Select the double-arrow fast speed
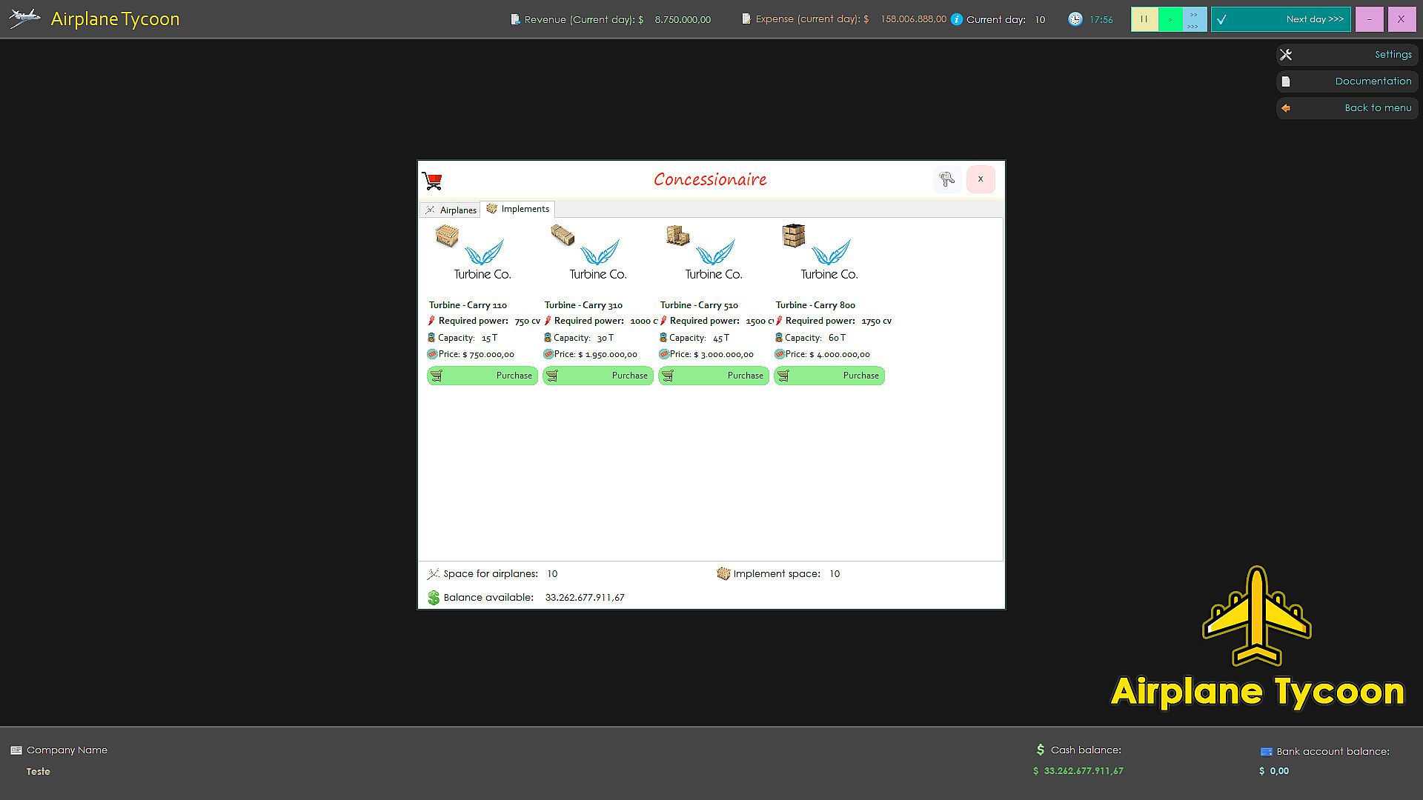Viewport: 1423px width, 800px height. (1194, 14)
